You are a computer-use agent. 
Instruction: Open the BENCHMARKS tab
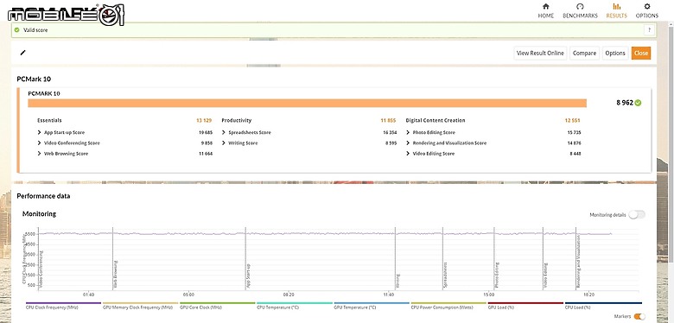(x=580, y=10)
